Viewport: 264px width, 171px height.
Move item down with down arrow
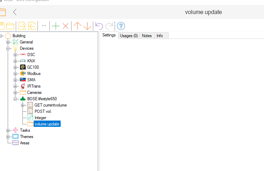point(87,26)
